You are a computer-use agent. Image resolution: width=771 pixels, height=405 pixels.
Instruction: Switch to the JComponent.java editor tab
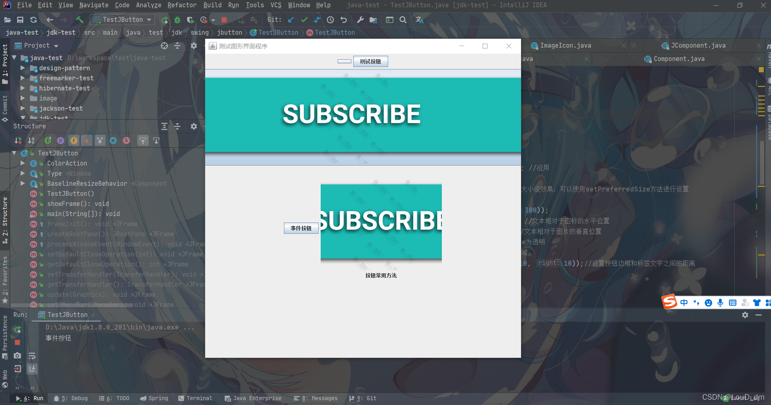point(698,46)
